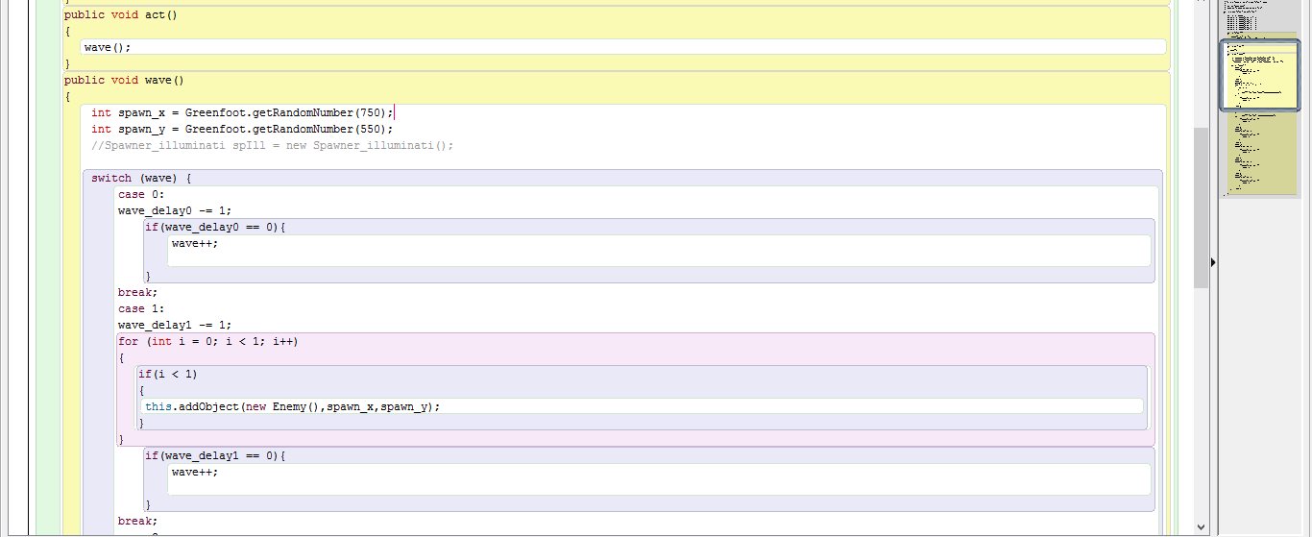Collapse the code navigator with the black arrow
Image resolution: width=1312 pixels, height=537 pixels.
[1213, 262]
